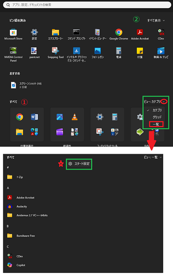Image resolution: width=173 pixels, height=274 pixels.
Task: Expand the すべて表示 pinned chevron
Action: pyautogui.click(x=156, y=20)
